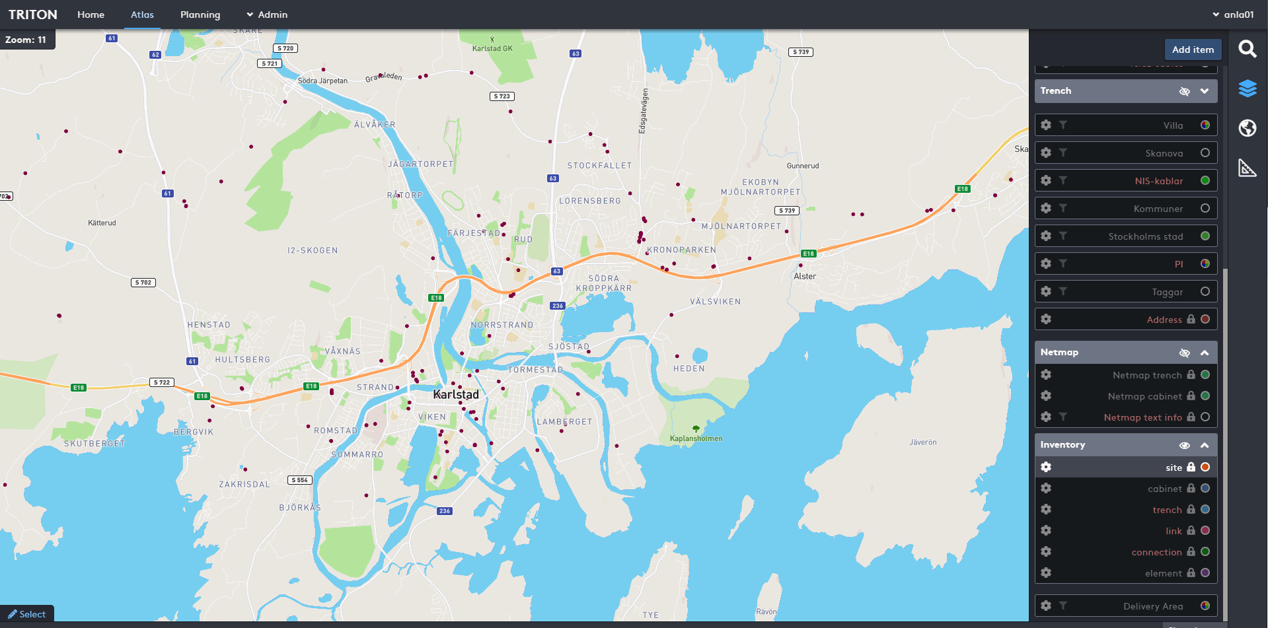The width and height of the screenshot is (1268, 628).
Task: Toggle visibility eye of Netmap group
Action: tap(1184, 353)
